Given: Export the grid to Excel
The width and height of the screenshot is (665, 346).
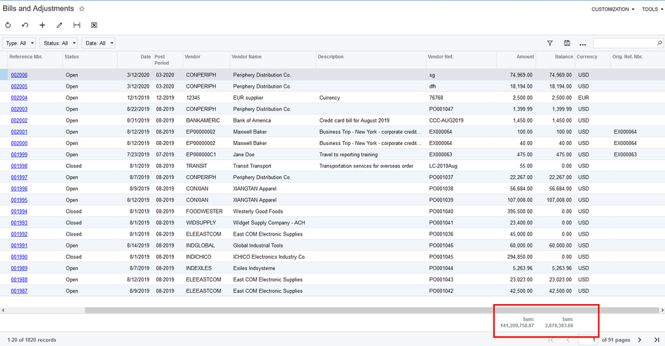Looking at the screenshot, I should (x=94, y=25).
